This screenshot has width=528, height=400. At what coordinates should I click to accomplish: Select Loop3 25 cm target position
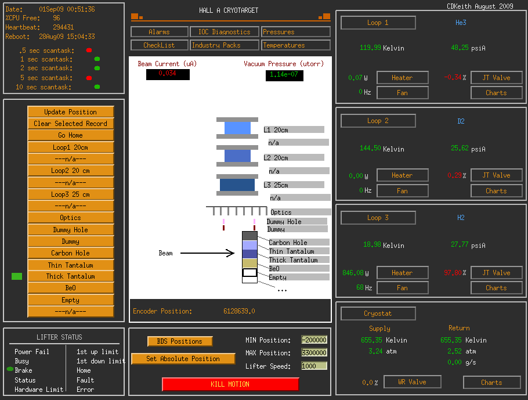click(71, 194)
